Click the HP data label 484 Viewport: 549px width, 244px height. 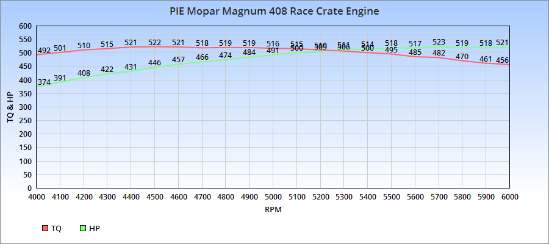[x=249, y=52]
